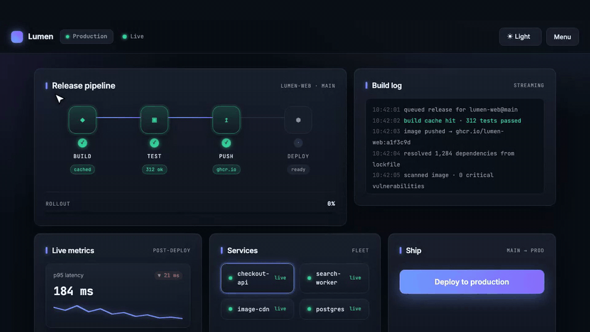Image resolution: width=590 pixels, height=332 pixels.
Task: Click the 'ghcr.io' badge under PUSH
Action: 226,169
